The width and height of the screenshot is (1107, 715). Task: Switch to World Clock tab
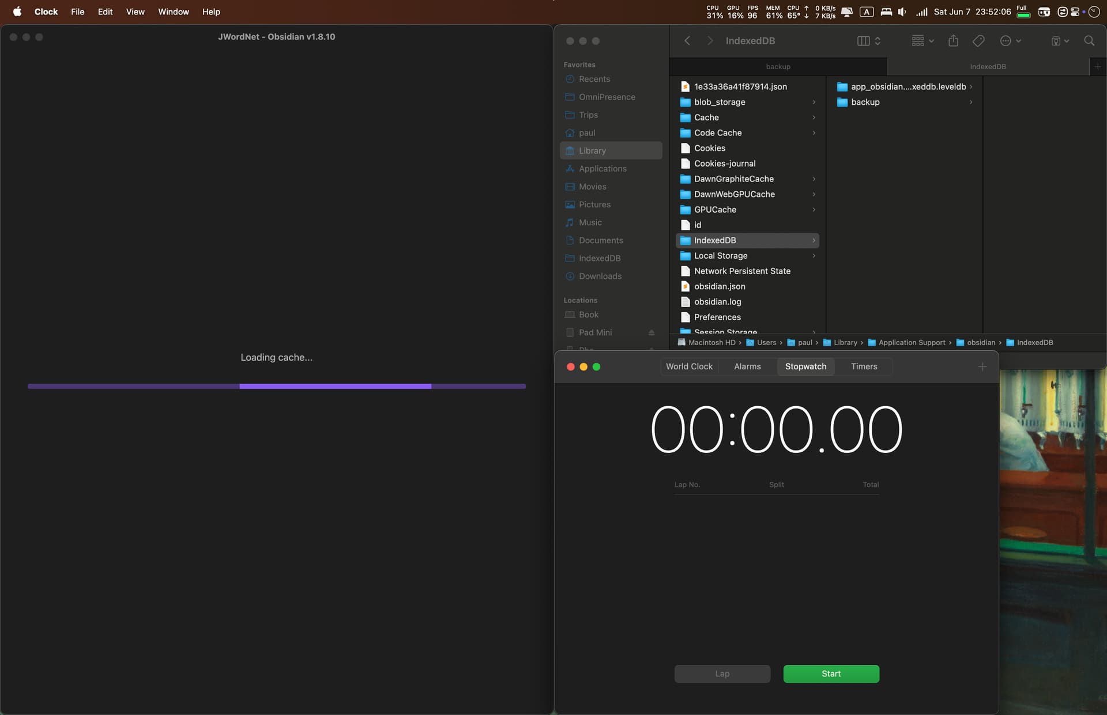(689, 366)
